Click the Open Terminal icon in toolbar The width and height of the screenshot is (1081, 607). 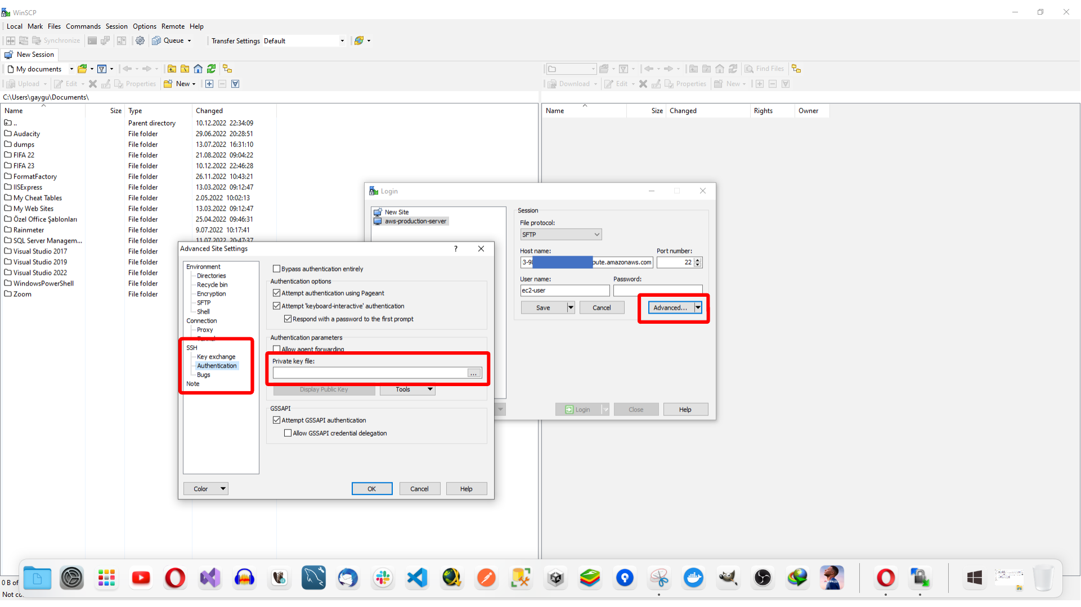(x=92, y=40)
